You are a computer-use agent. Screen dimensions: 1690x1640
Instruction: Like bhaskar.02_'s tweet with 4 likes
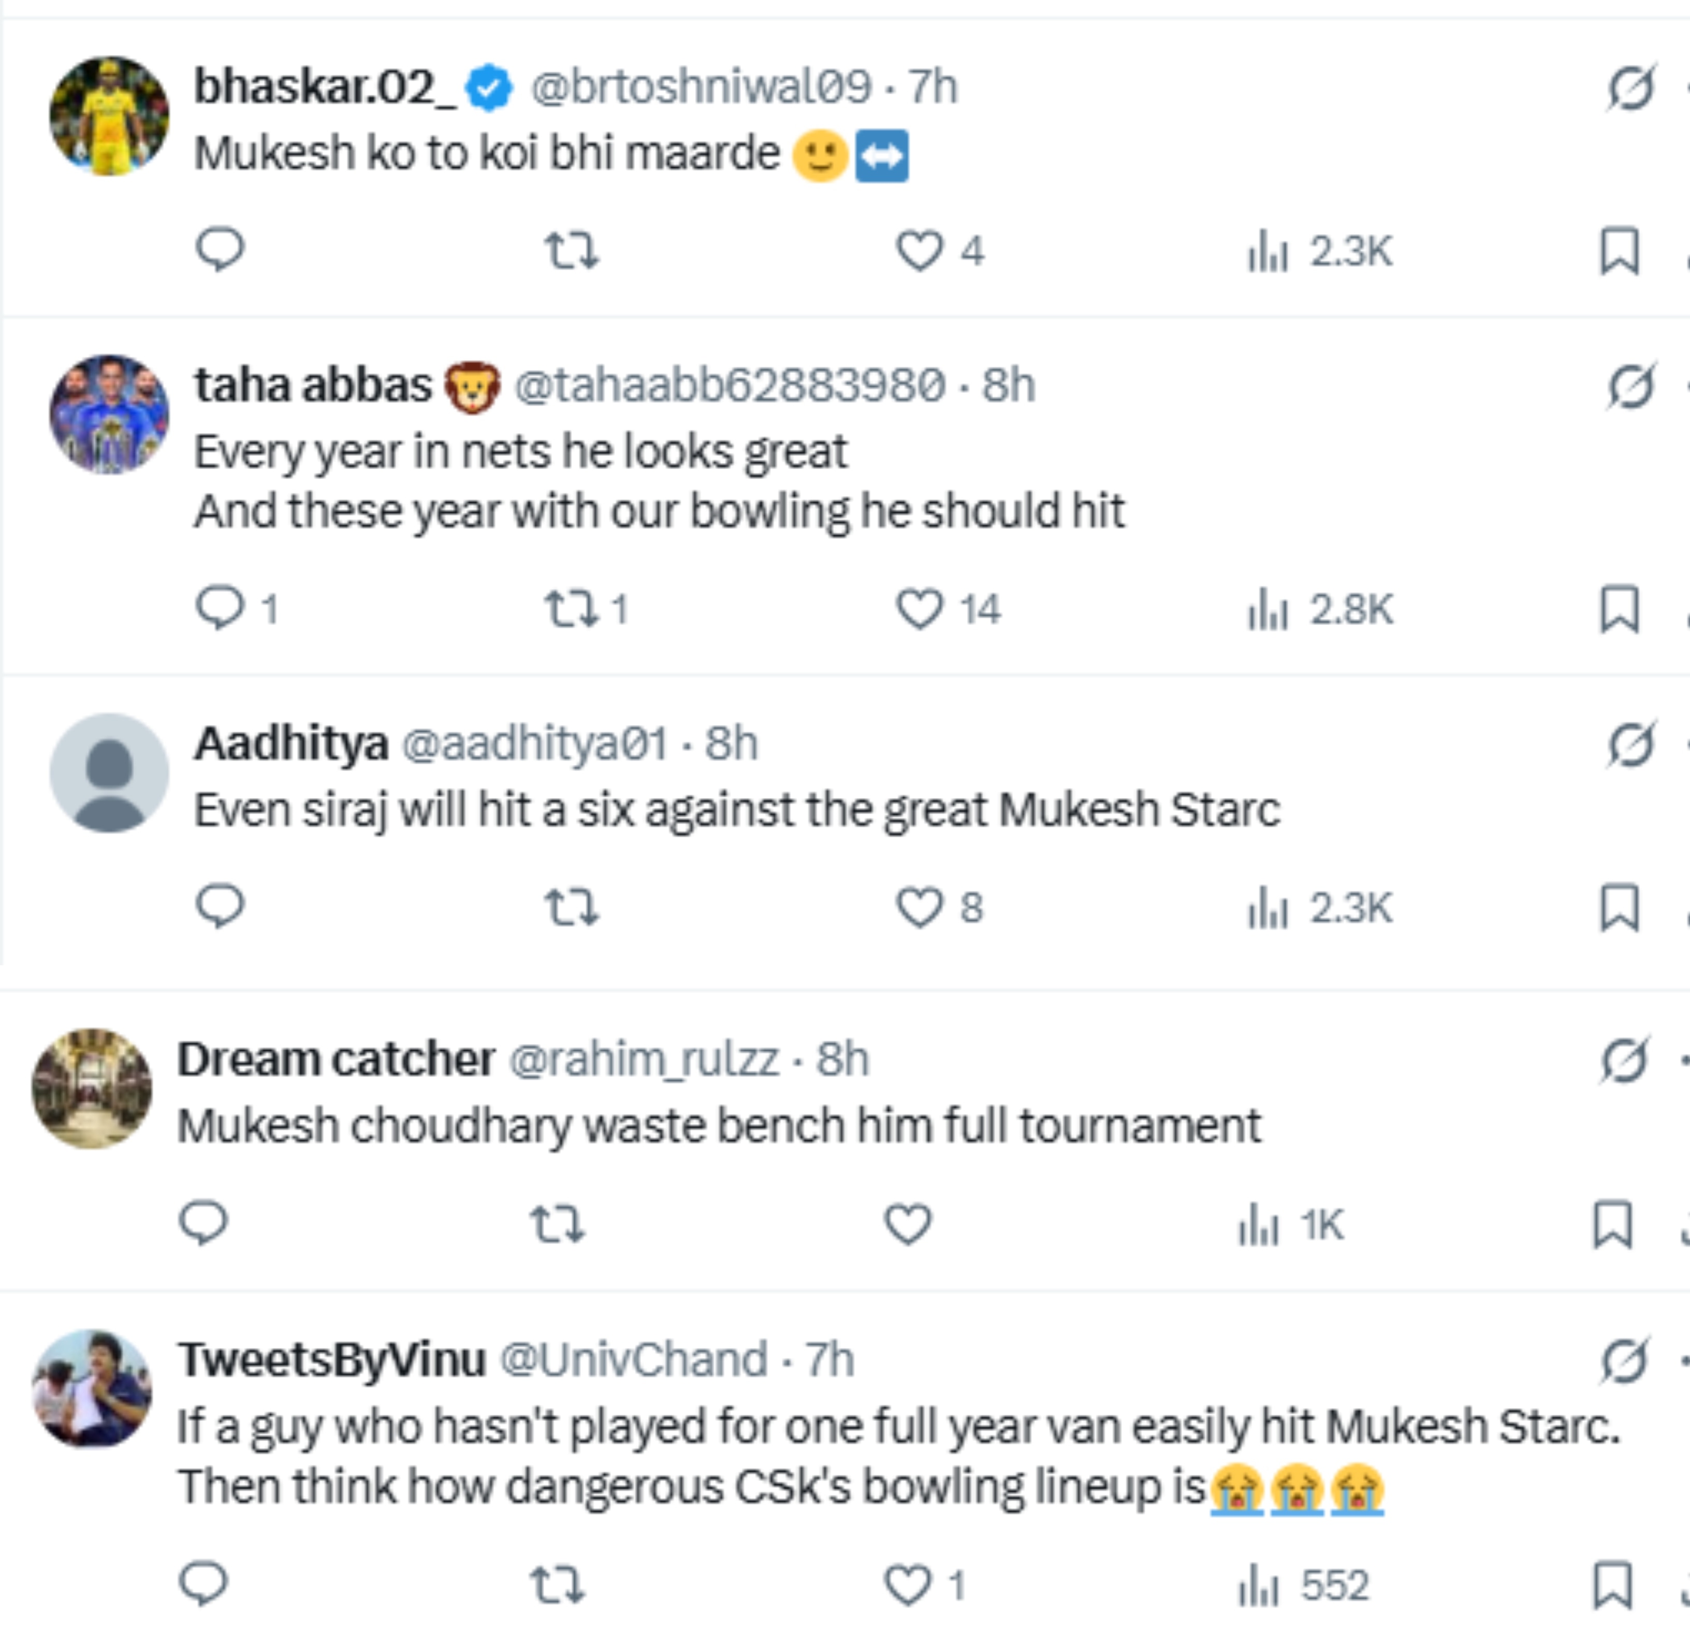tap(919, 251)
